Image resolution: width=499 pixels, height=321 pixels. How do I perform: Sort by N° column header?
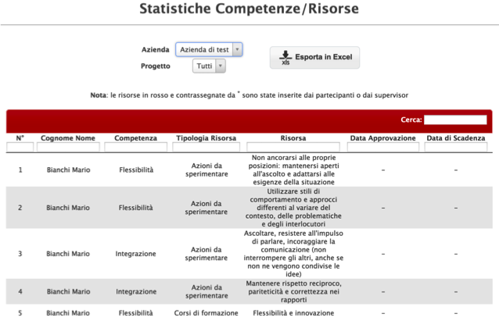click(20, 138)
